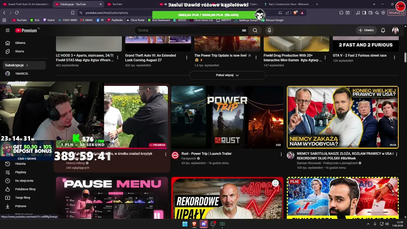Open a new browser tab

(x=317, y=4)
